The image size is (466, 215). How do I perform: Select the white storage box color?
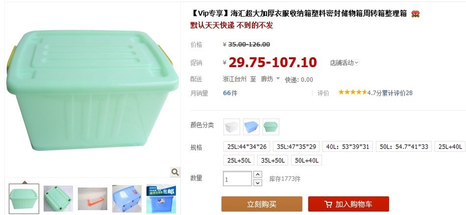(231, 127)
